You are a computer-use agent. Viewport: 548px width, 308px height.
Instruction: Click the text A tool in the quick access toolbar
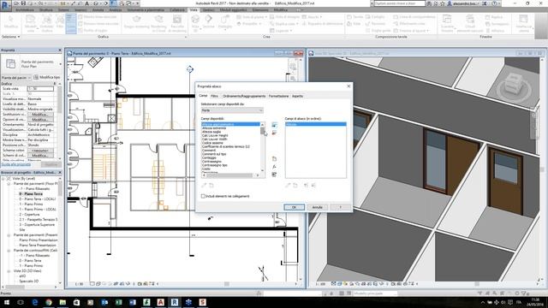[x=86, y=3]
